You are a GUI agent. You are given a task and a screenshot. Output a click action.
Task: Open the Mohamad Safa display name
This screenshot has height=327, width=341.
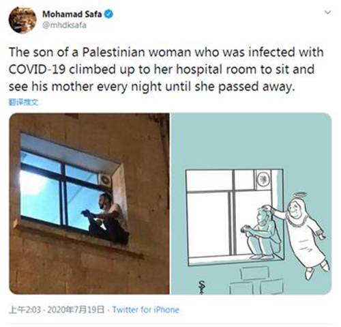point(72,14)
